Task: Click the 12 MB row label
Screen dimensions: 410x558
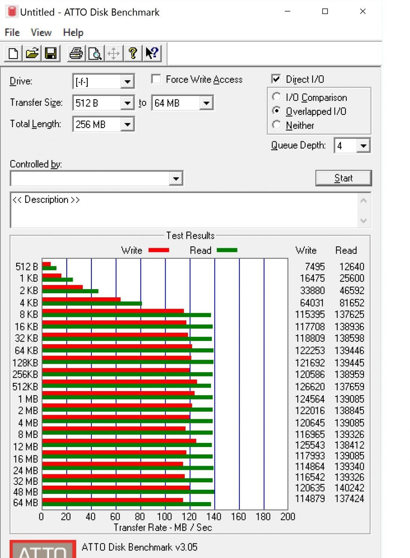Action: pyautogui.click(x=25, y=447)
